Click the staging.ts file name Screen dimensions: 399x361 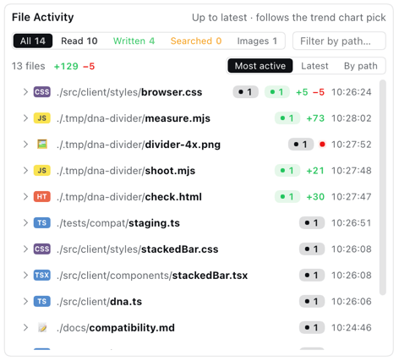(154, 223)
